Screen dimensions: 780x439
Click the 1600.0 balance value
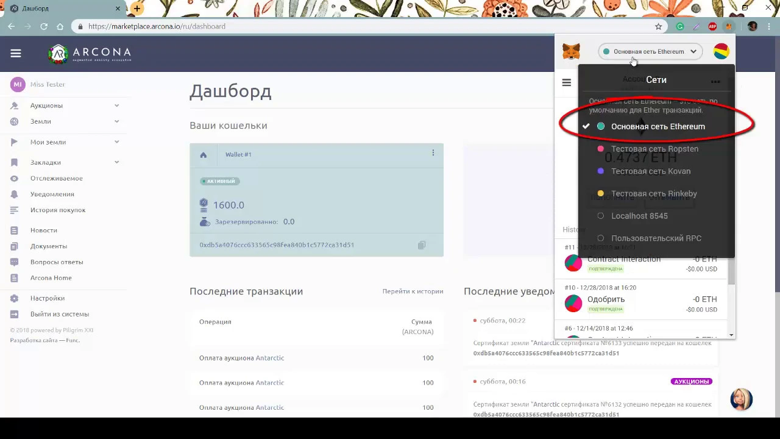click(x=229, y=205)
